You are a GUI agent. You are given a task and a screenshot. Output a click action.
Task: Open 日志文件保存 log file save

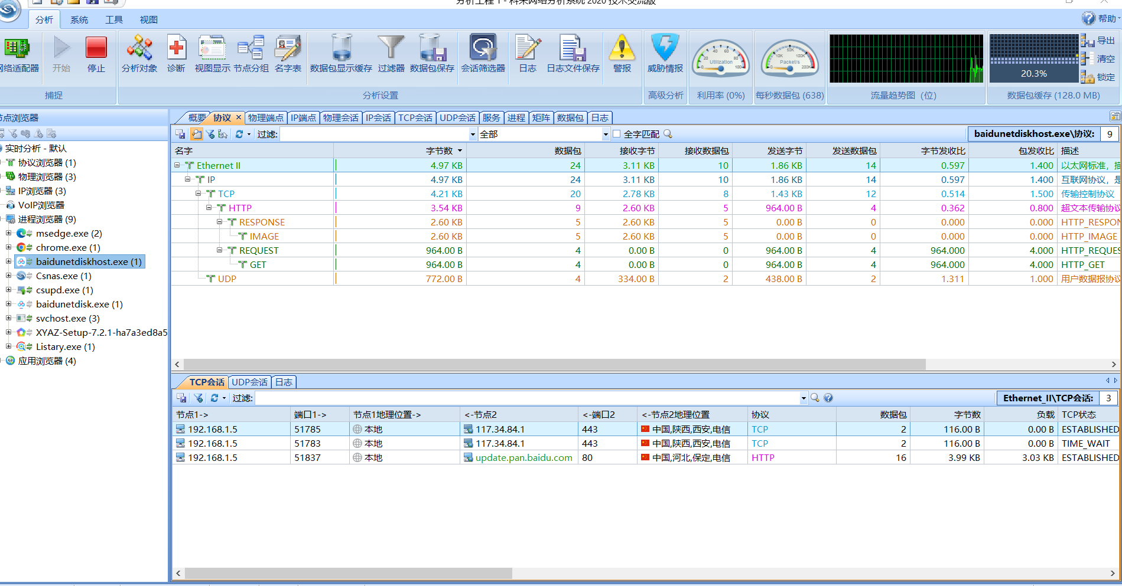pyautogui.click(x=573, y=54)
